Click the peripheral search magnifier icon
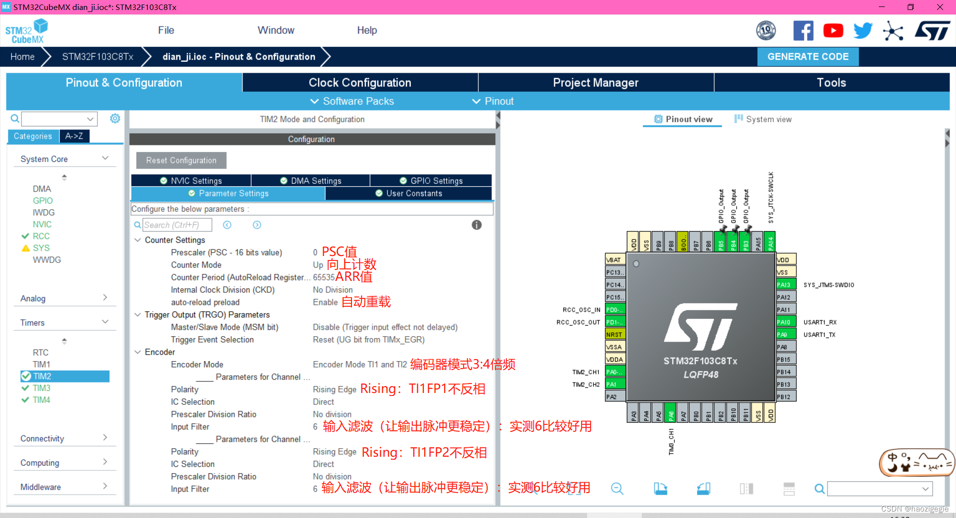 coord(15,119)
